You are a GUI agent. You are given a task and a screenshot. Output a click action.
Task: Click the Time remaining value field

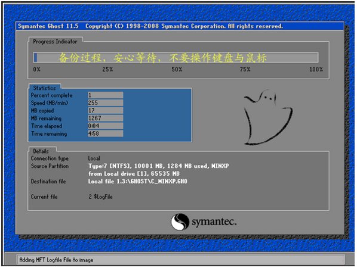[x=106, y=133]
